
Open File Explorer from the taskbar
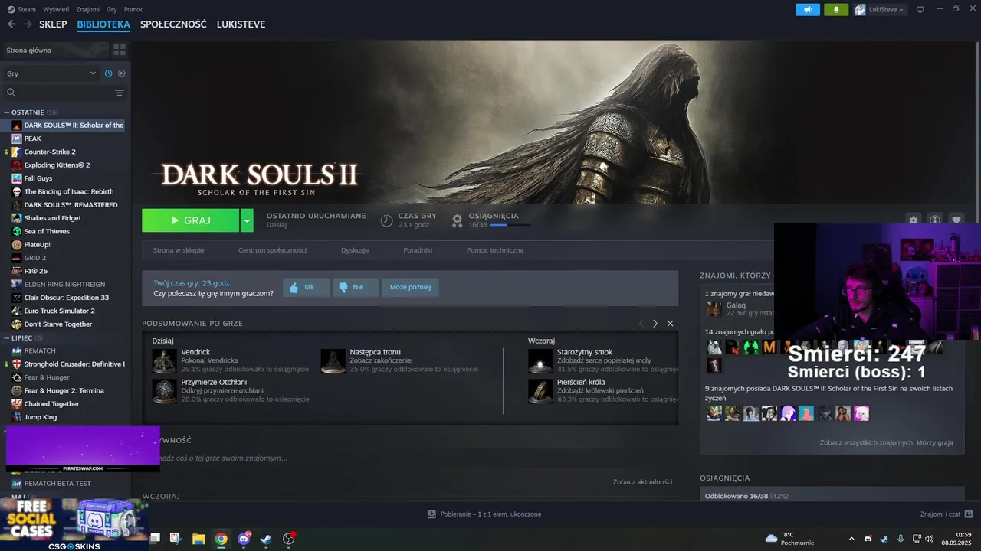click(x=198, y=539)
